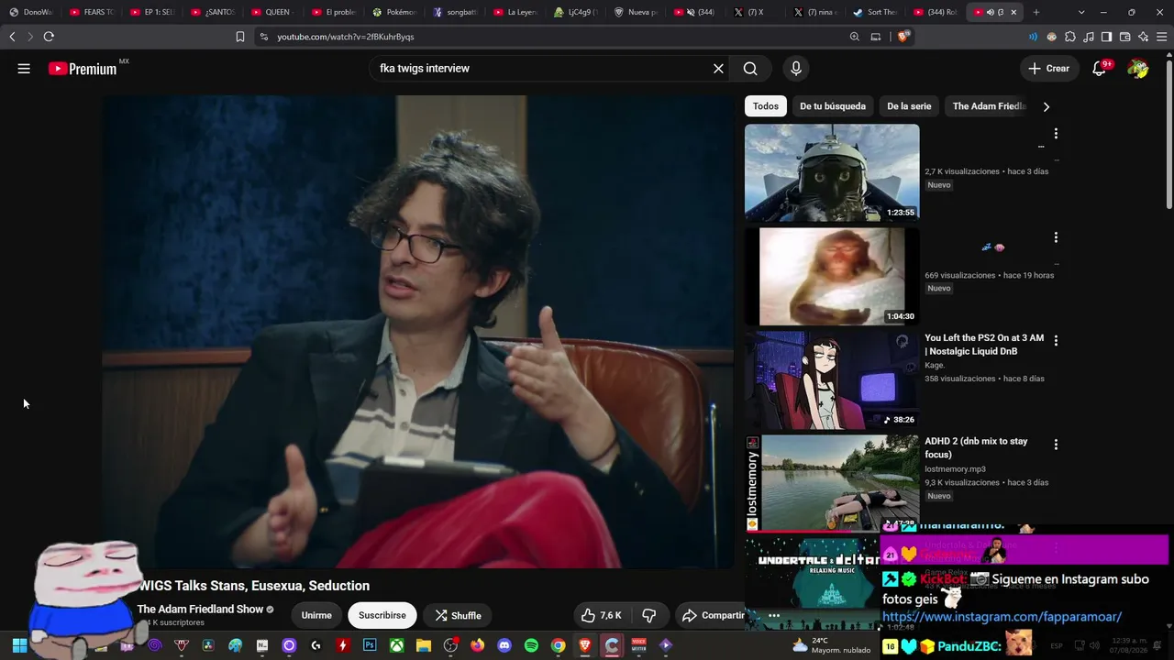The width and height of the screenshot is (1174, 660).
Task: Open the Instagram link in chat overlay
Action: point(1002,617)
